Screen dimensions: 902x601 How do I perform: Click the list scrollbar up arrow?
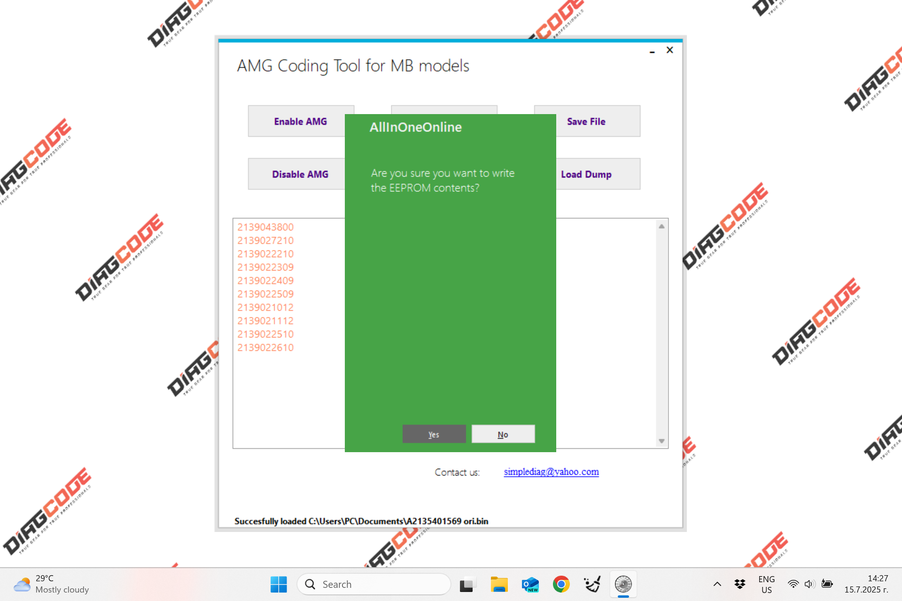[661, 226]
